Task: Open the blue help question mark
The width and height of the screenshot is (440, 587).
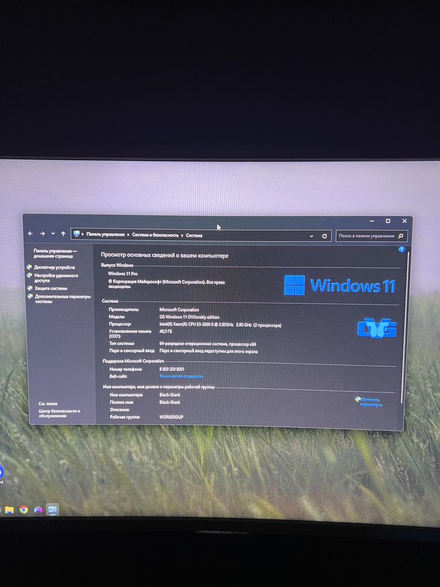Action: tap(402, 249)
